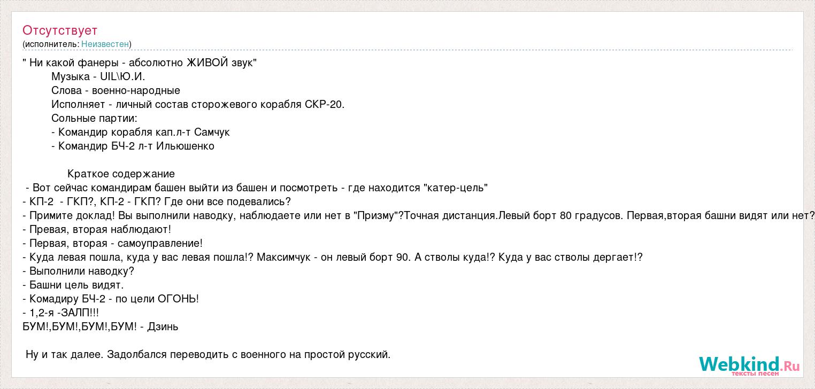Click the closing line "Ну и так далее"
This screenshot has width=815, height=389.
pyautogui.click(x=208, y=354)
